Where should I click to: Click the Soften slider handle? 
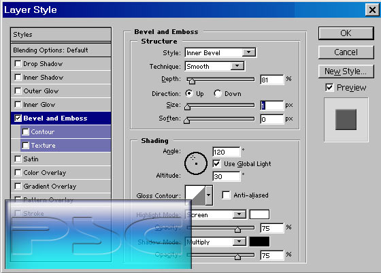pyautogui.click(x=186, y=121)
